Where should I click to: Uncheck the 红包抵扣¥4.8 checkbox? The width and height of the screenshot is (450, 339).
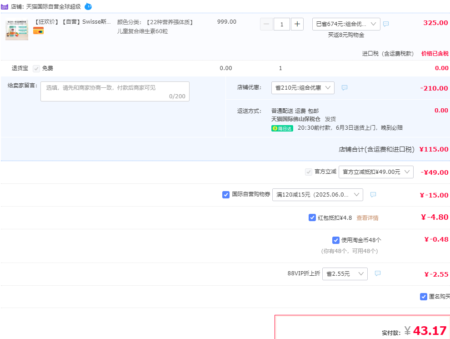tap(312, 218)
